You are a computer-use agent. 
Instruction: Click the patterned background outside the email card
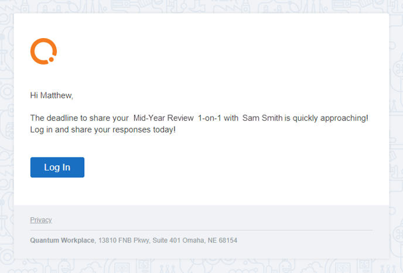pyautogui.click(x=396, y=128)
